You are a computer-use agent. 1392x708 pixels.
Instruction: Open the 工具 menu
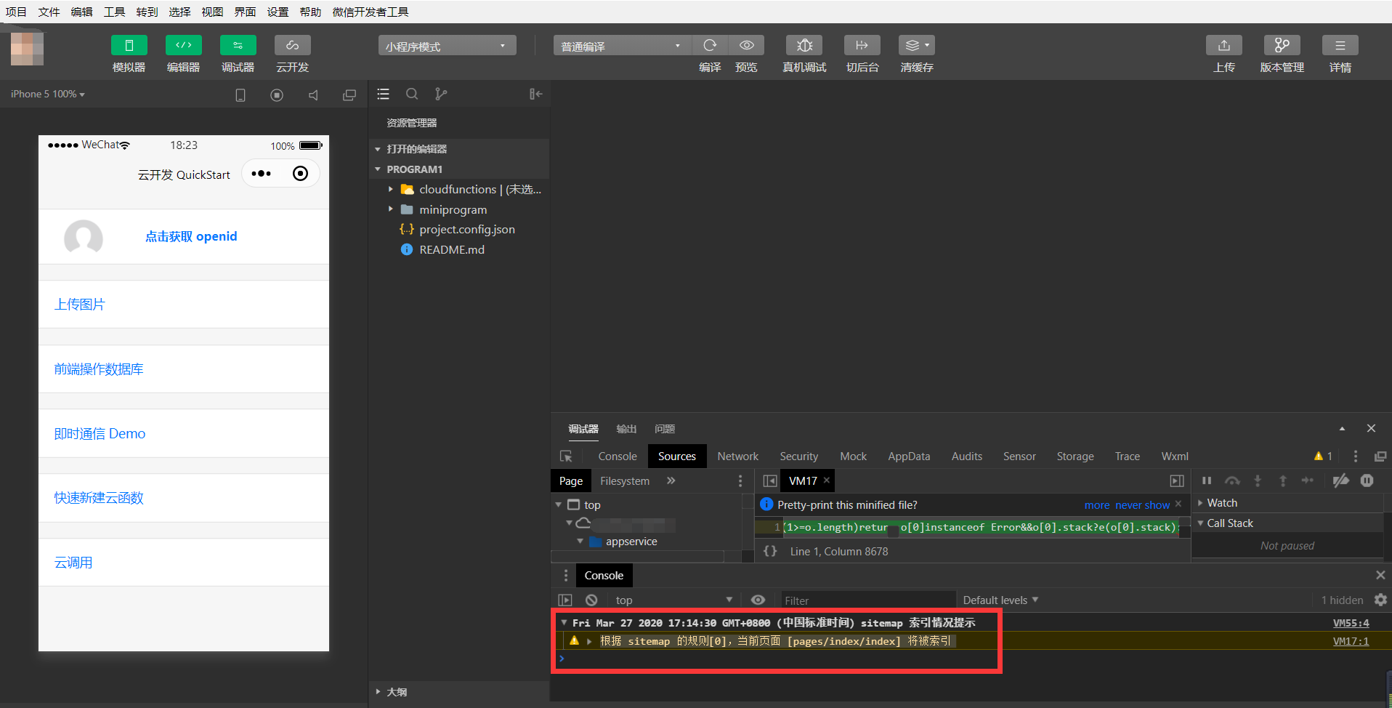113,12
